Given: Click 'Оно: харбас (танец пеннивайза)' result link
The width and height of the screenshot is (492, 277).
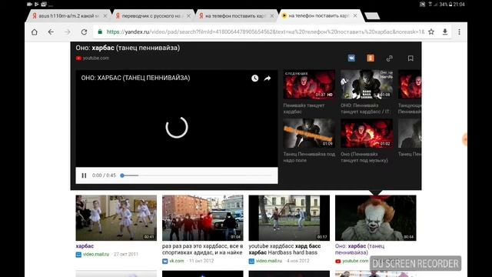Looking at the screenshot, I should coord(360,249).
